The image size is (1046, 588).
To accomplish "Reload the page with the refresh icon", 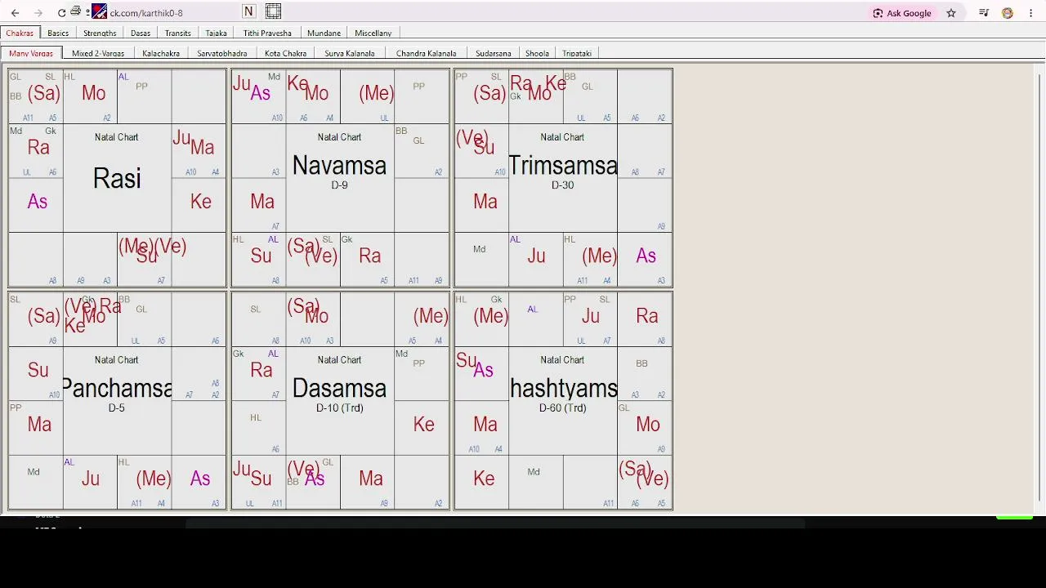I will (61, 13).
